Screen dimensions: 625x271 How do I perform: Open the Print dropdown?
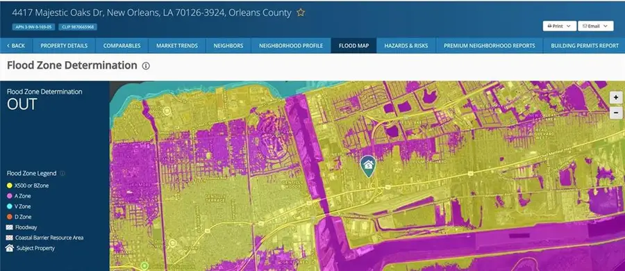click(x=559, y=26)
